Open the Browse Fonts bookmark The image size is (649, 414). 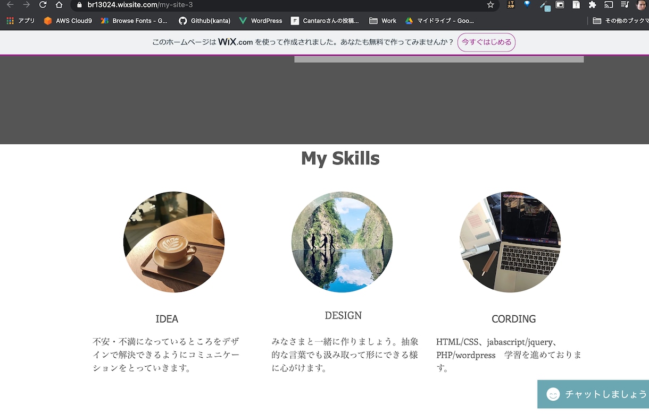(x=134, y=21)
